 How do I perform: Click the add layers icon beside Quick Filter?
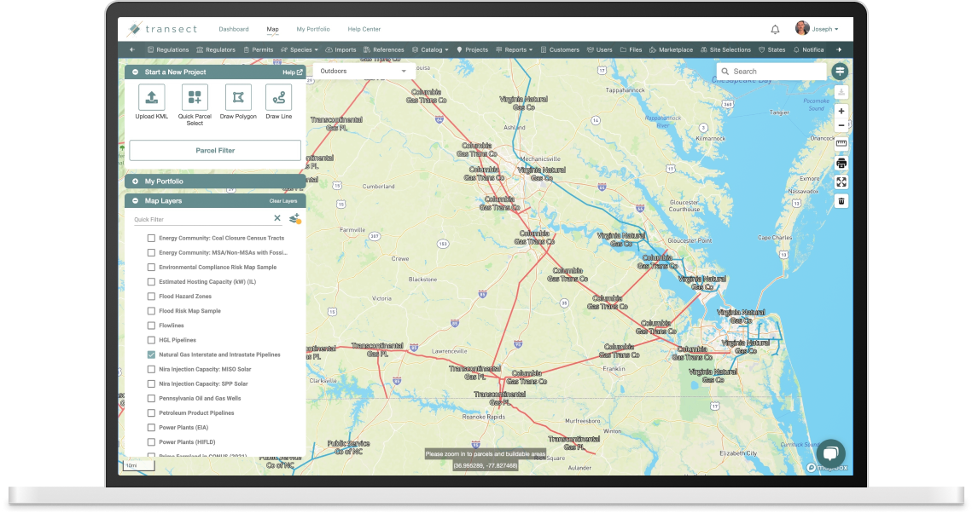tap(294, 218)
